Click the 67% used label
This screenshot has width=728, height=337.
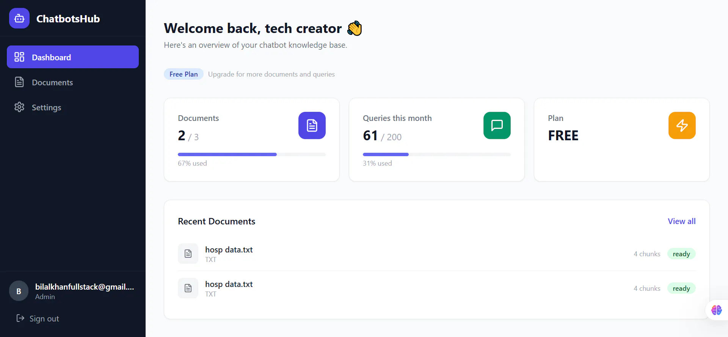pyautogui.click(x=192, y=163)
